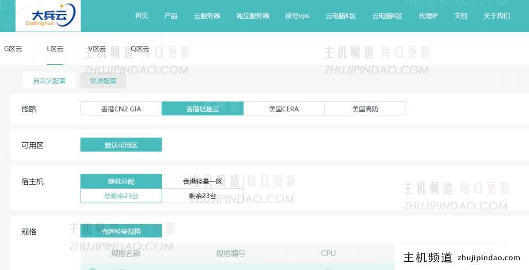Select the 香港轻量一区 host option
529x270 pixels.
[x=203, y=182]
